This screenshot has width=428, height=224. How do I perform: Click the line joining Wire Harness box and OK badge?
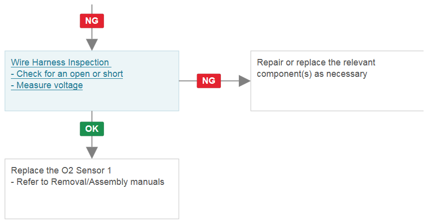[92, 116]
